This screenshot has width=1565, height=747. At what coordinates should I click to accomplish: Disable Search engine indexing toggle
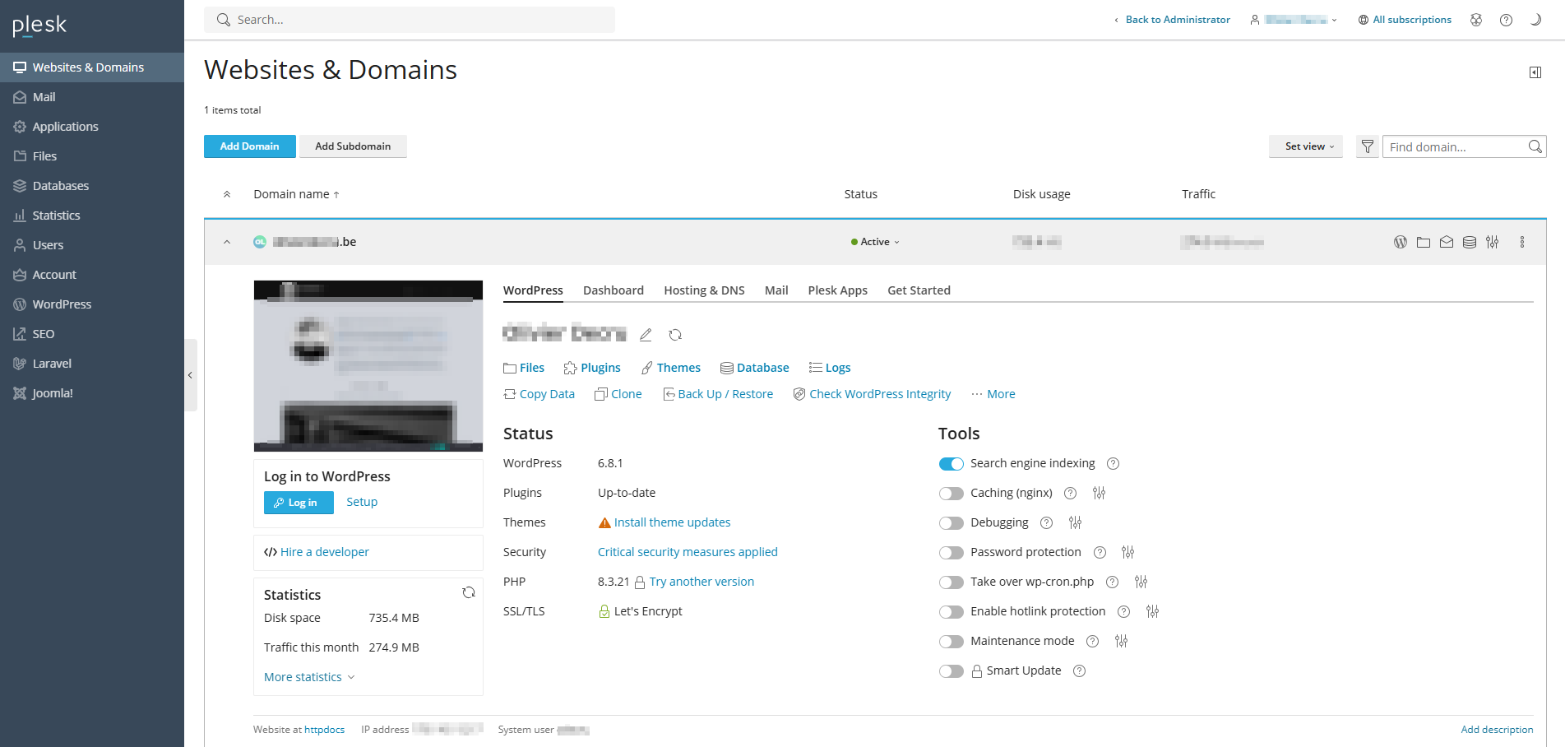click(951, 464)
